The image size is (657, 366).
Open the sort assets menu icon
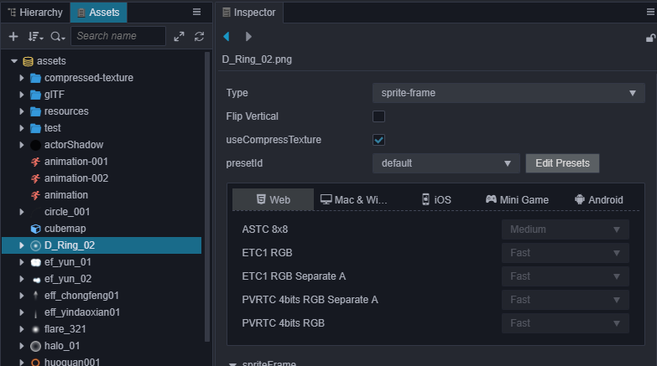click(35, 36)
